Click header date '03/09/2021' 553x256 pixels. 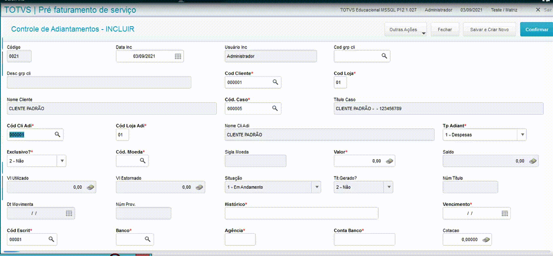pos(472,10)
